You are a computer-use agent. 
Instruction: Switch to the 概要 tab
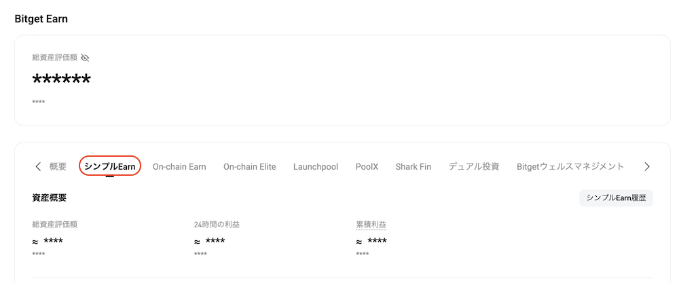point(58,166)
